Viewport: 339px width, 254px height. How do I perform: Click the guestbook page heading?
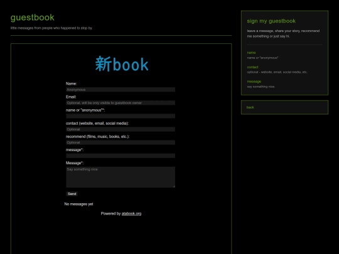click(x=33, y=18)
